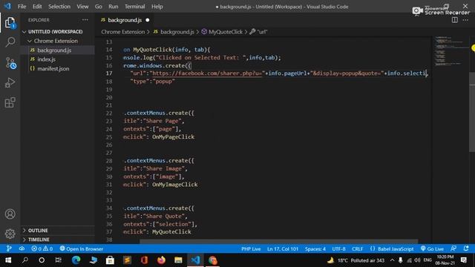Change Spaces: 4 indentation setting
This screenshot has width=475, height=267.
click(315, 248)
